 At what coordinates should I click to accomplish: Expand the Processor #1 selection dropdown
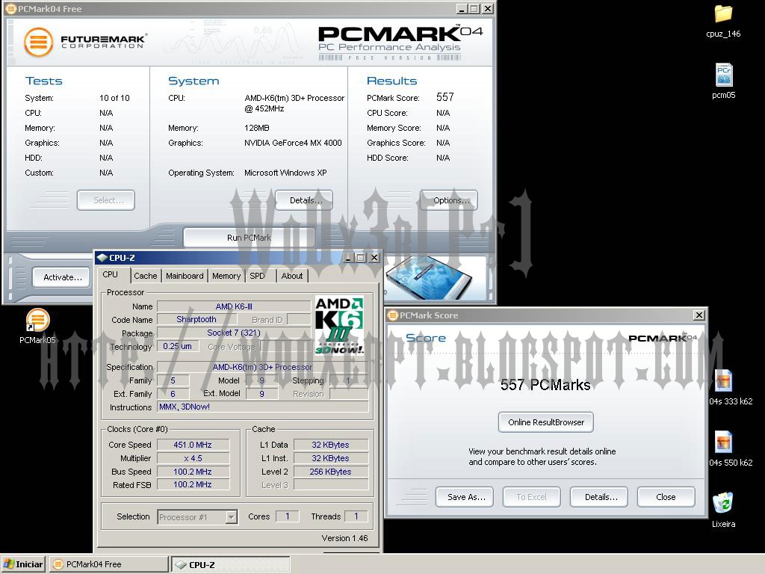[232, 517]
